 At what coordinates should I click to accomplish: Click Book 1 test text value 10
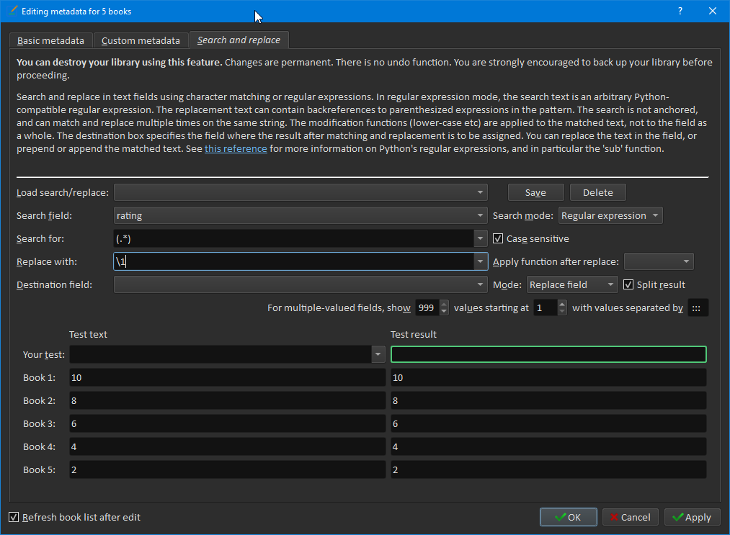227,378
